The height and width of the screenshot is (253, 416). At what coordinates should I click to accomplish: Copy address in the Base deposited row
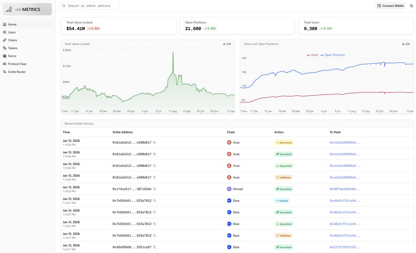[x=155, y=224]
